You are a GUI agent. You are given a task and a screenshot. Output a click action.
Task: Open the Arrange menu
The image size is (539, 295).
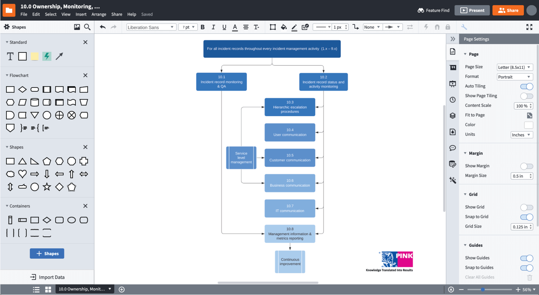click(x=98, y=14)
